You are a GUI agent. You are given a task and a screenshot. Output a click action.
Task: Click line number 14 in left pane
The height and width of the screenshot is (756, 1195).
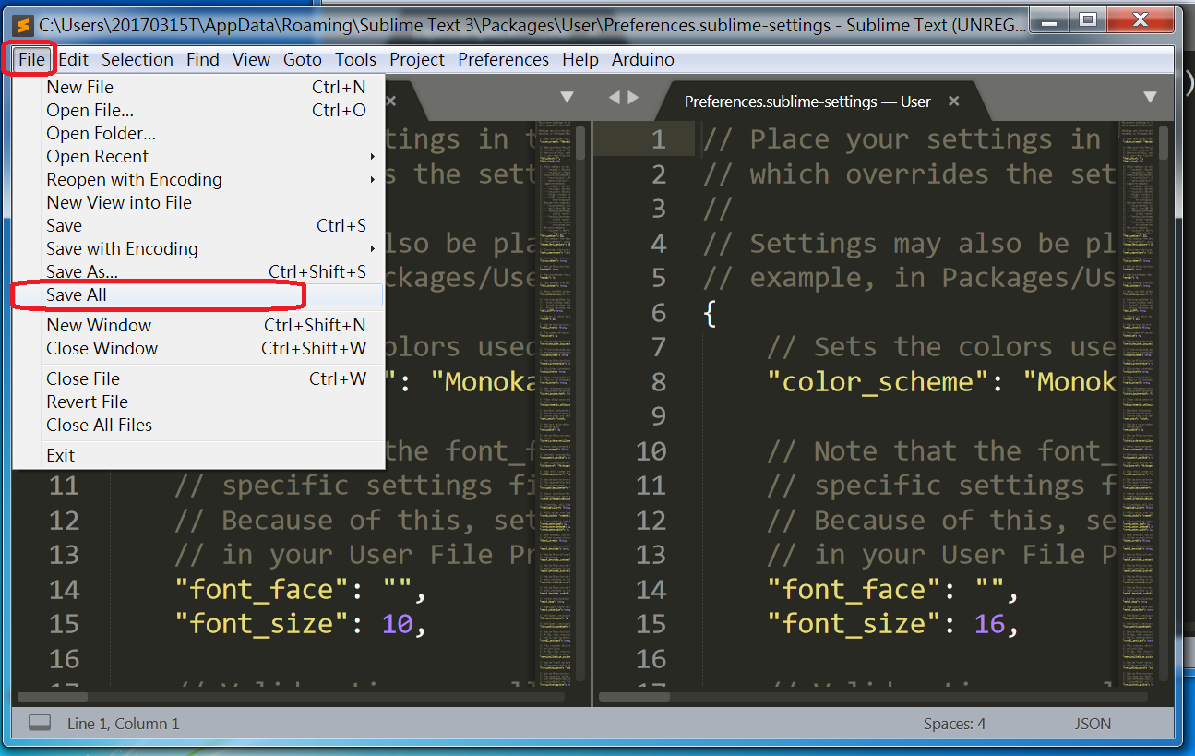pyautogui.click(x=64, y=590)
